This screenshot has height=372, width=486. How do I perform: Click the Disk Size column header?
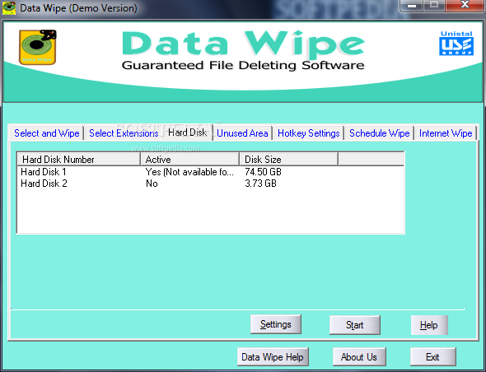pyautogui.click(x=288, y=159)
